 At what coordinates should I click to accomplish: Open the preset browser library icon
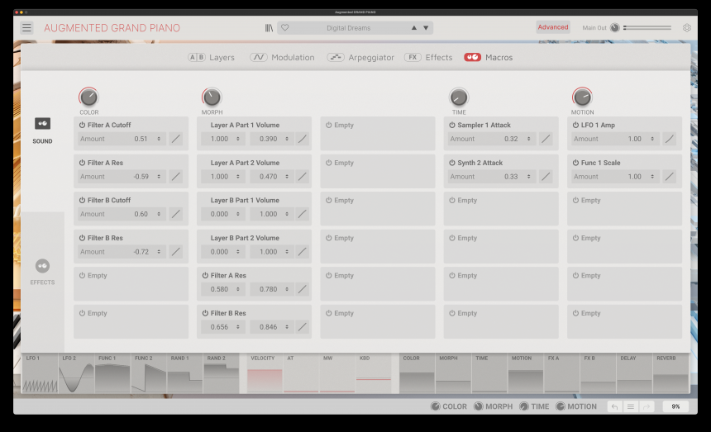coord(269,28)
